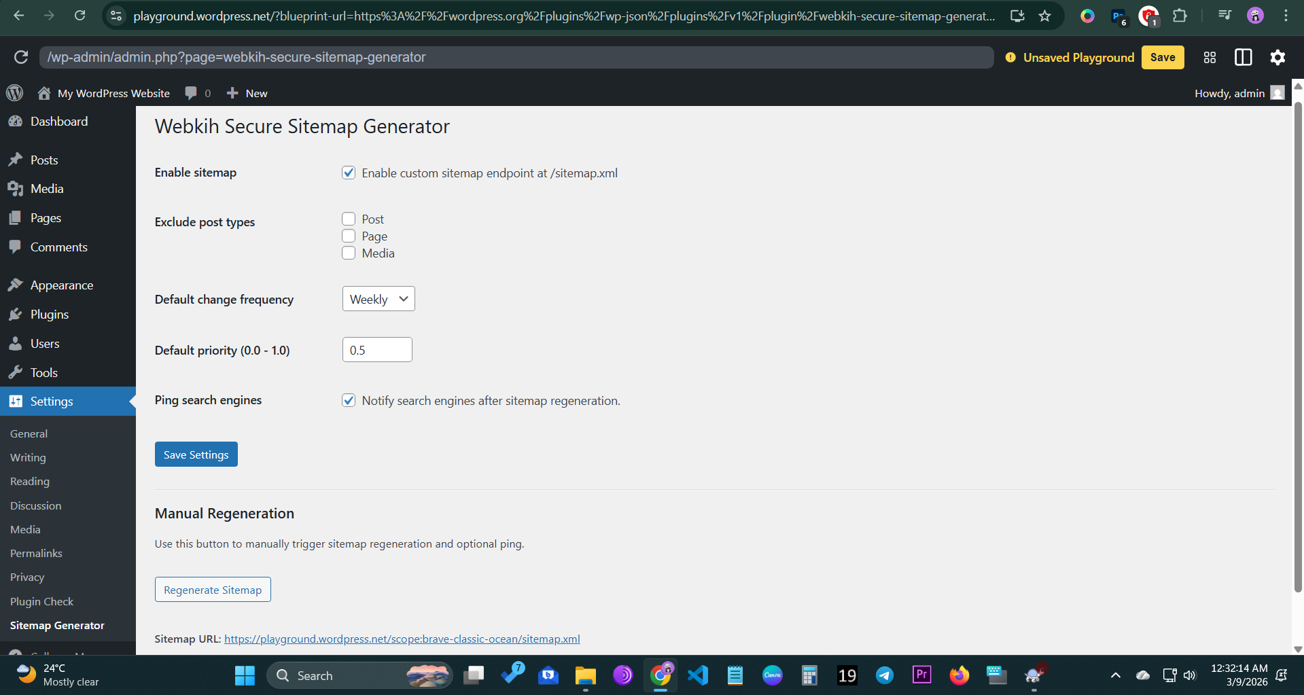Bookmark this page with the star icon

pos(1045,16)
